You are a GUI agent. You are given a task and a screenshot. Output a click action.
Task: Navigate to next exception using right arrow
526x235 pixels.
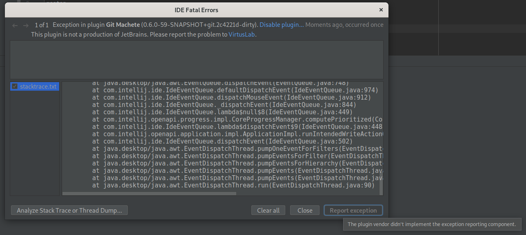tap(26, 25)
